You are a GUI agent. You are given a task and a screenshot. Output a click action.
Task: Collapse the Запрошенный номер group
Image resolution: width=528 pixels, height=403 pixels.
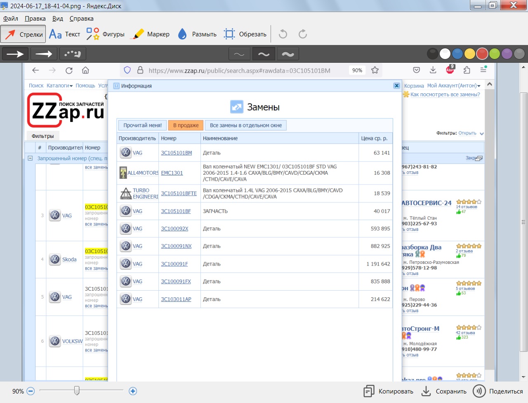click(x=30, y=158)
